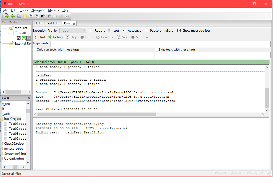273x177 pixels.
Task: Toggle Show message log checkbox
Action: (x=179, y=31)
